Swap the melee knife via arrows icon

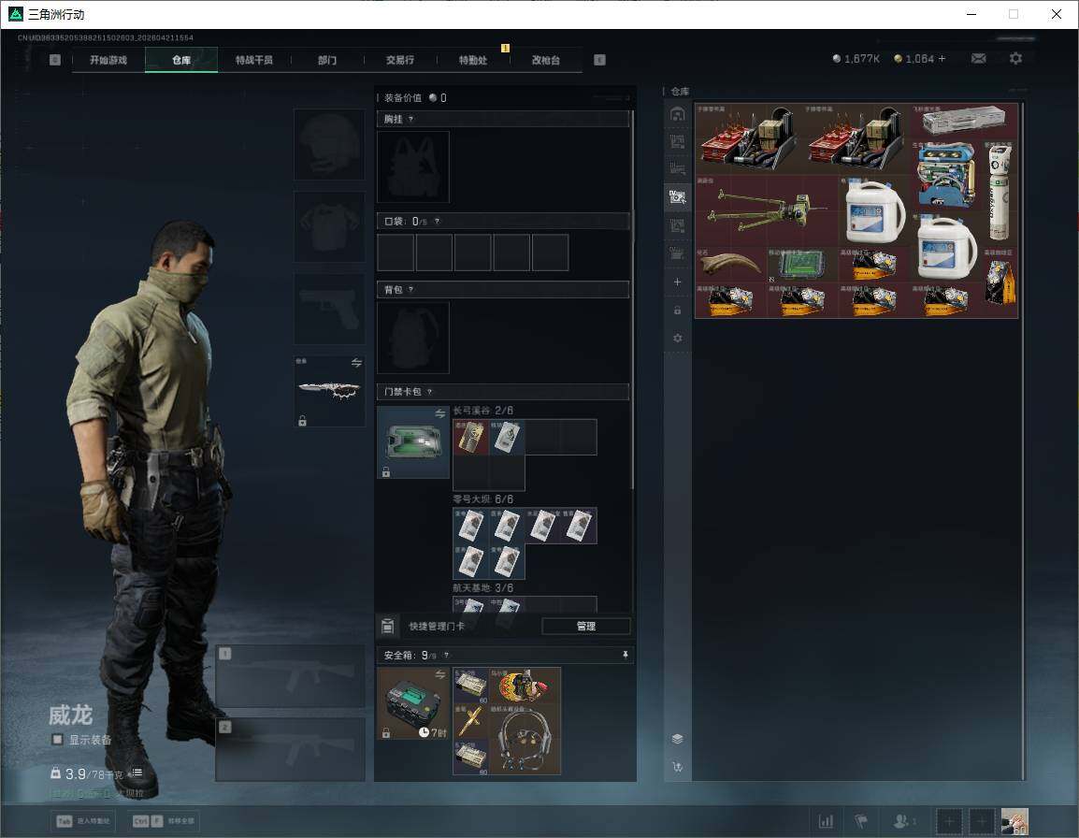tap(356, 363)
